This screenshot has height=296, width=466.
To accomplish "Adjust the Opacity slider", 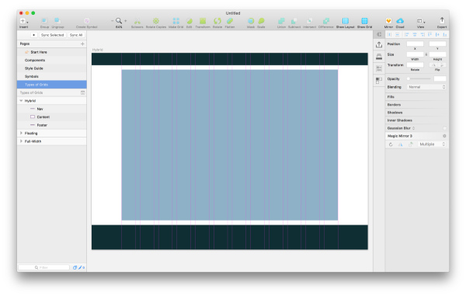I will pos(419,78).
